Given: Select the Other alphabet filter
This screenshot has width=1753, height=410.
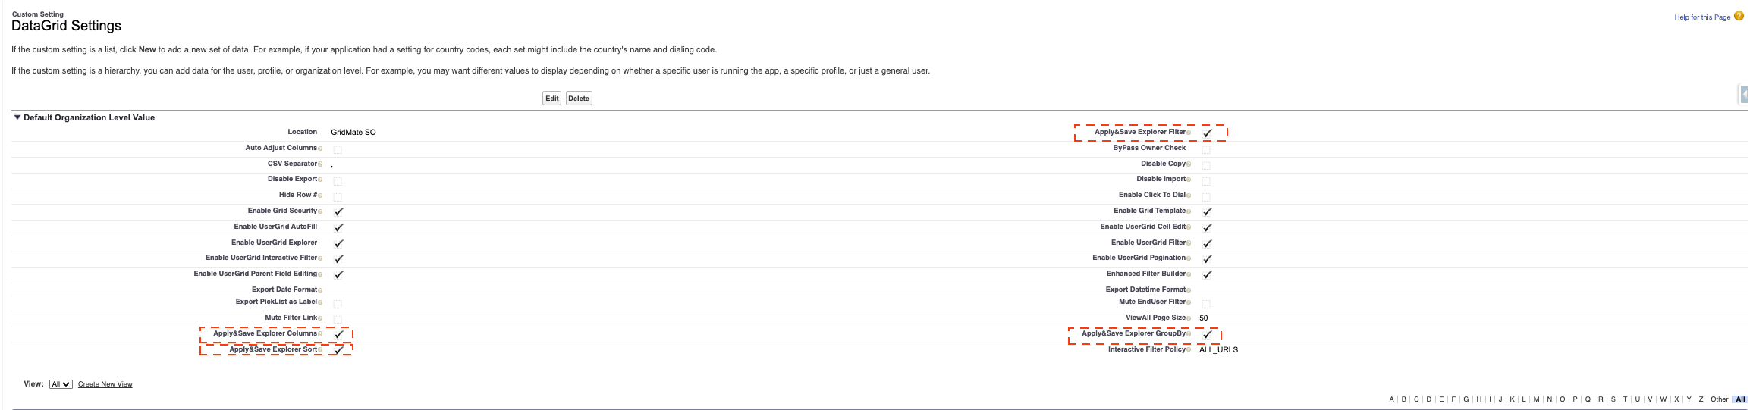Looking at the screenshot, I should [x=1719, y=399].
